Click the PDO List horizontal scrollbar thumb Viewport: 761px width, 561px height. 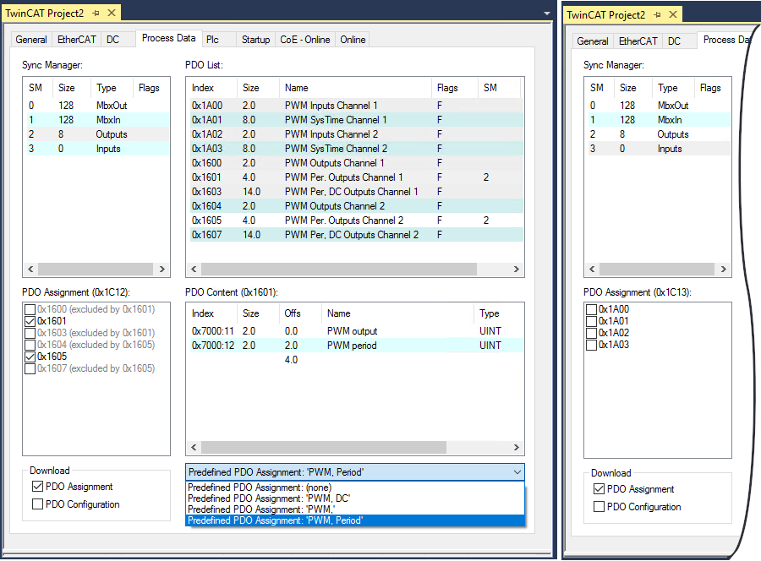pos(339,270)
